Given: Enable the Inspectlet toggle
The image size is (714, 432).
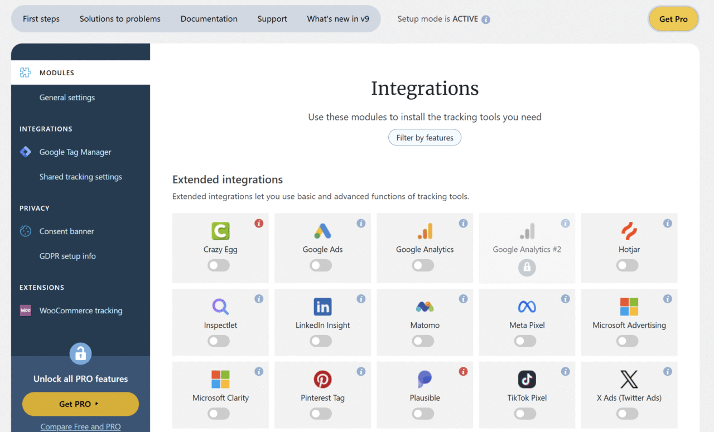Looking at the screenshot, I should tap(219, 341).
